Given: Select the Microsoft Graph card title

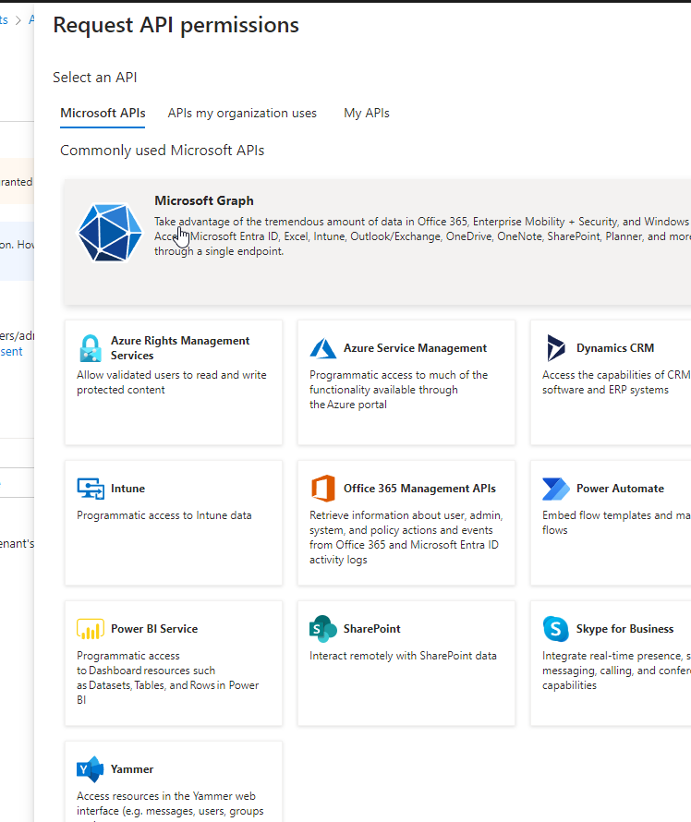Looking at the screenshot, I should [x=204, y=200].
